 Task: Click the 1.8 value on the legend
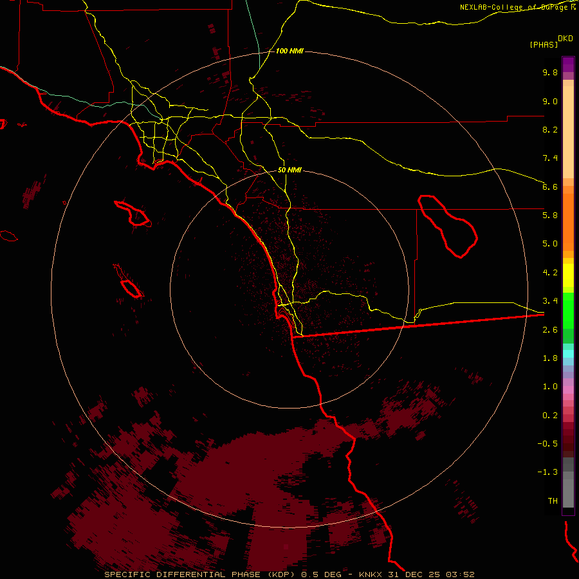point(550,358)
